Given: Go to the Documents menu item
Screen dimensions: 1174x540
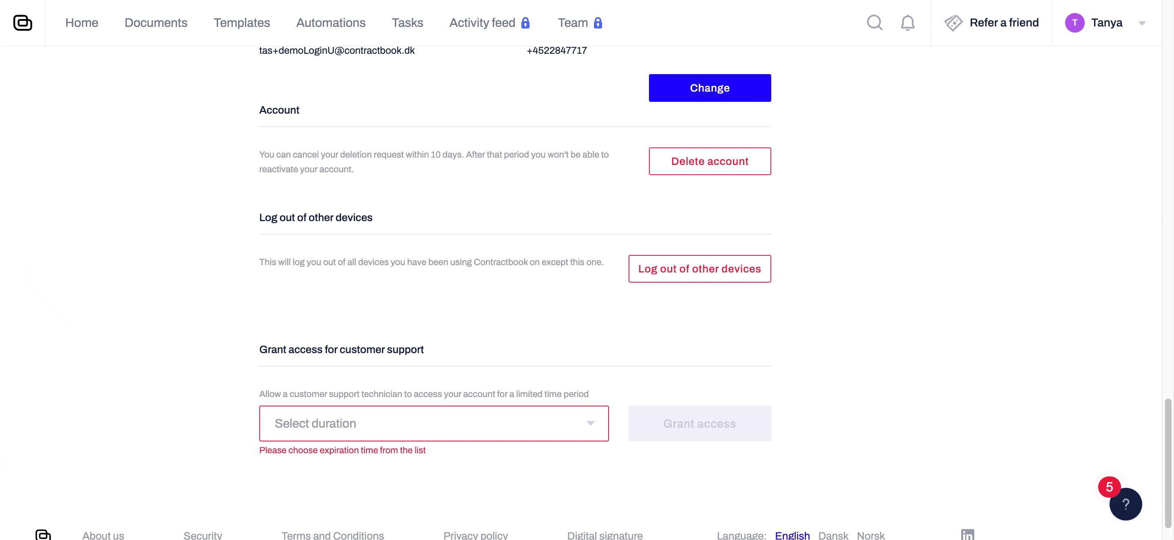Looking at the screenshot, I should (155, 23).
